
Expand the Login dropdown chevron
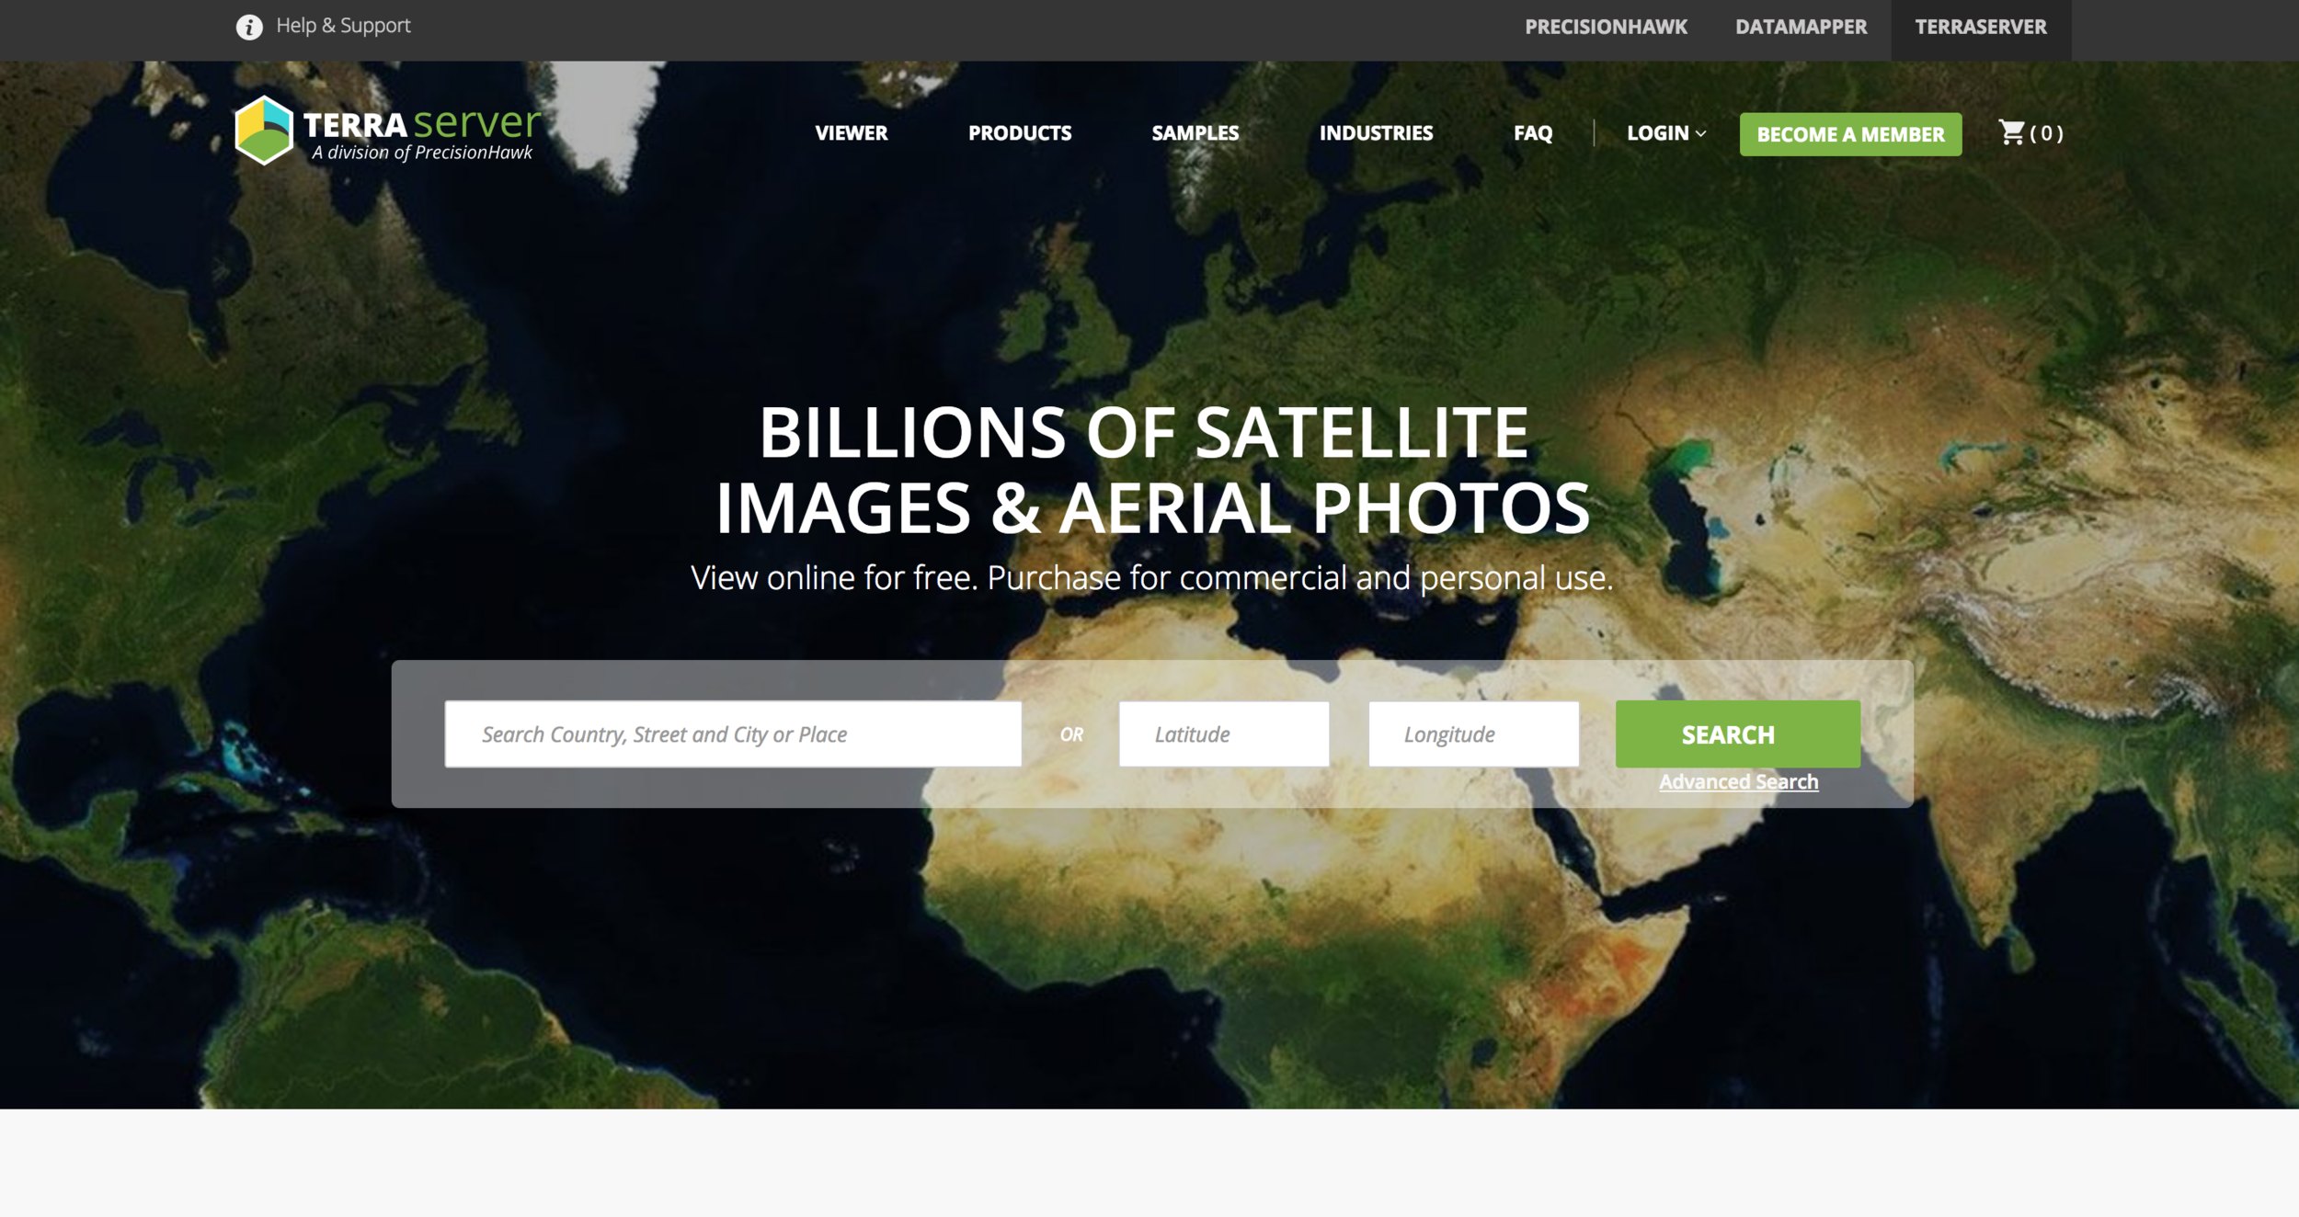pos(1700,134)
